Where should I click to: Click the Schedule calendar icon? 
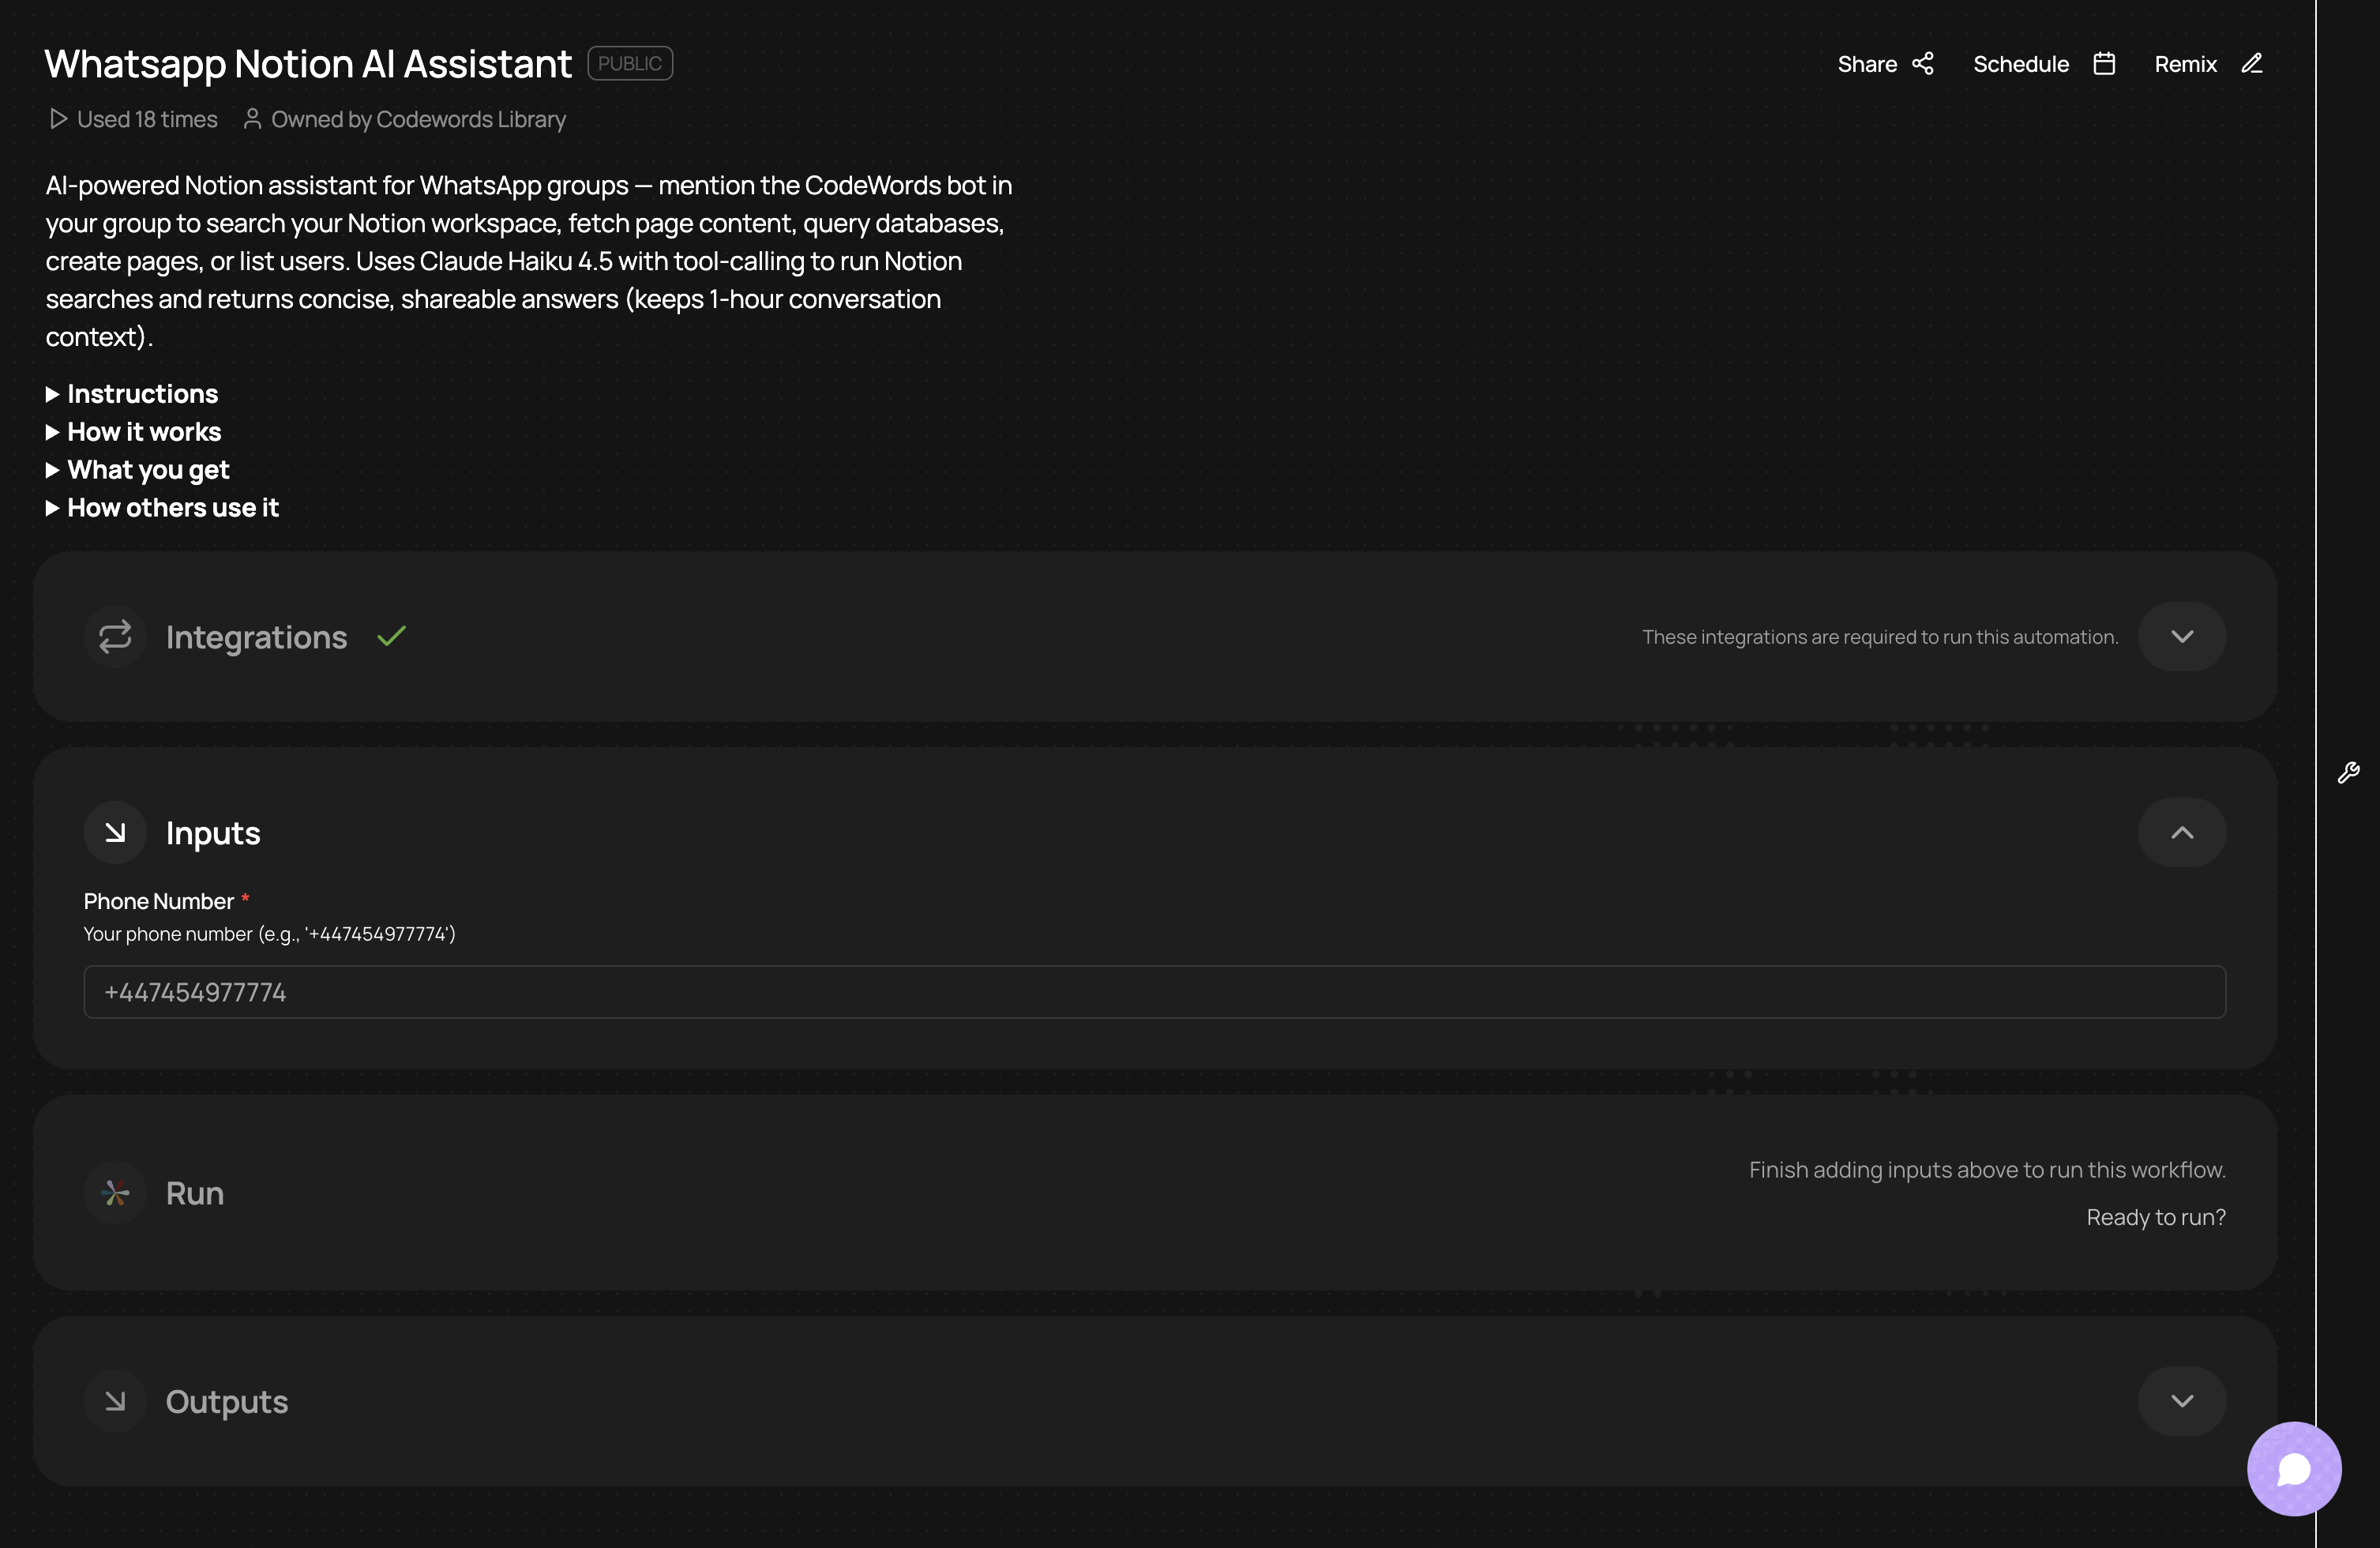coord(2104,64)
